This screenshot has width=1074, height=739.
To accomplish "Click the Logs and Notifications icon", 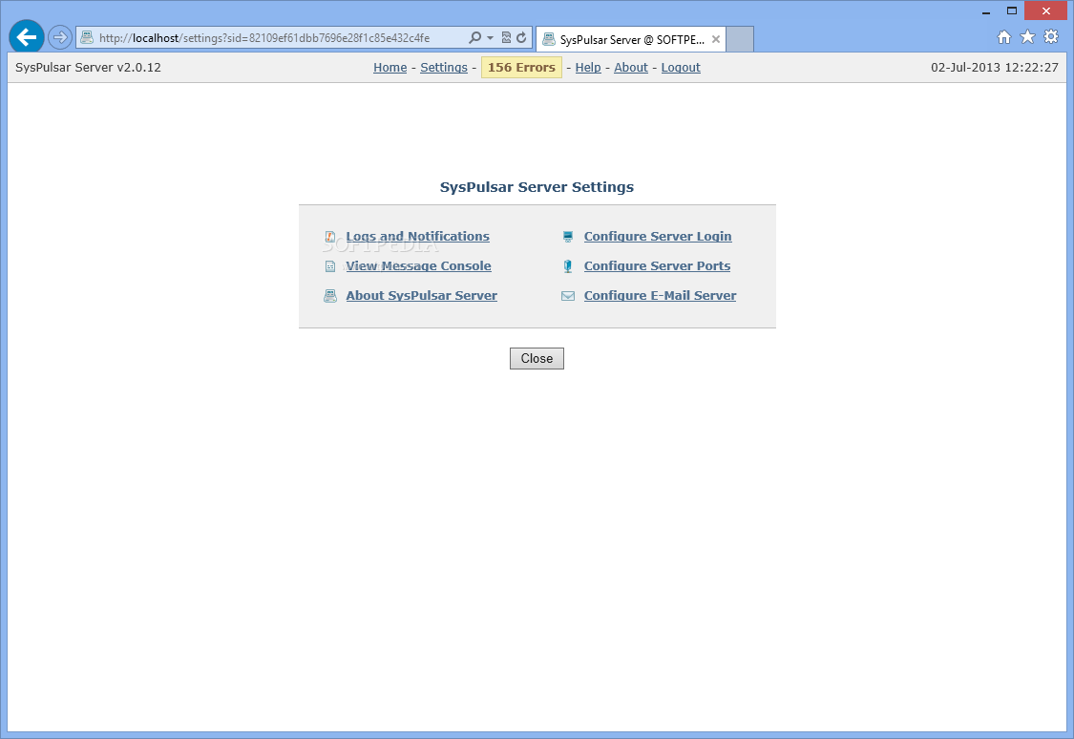I will pyautogui.click(x=330, y=236).
